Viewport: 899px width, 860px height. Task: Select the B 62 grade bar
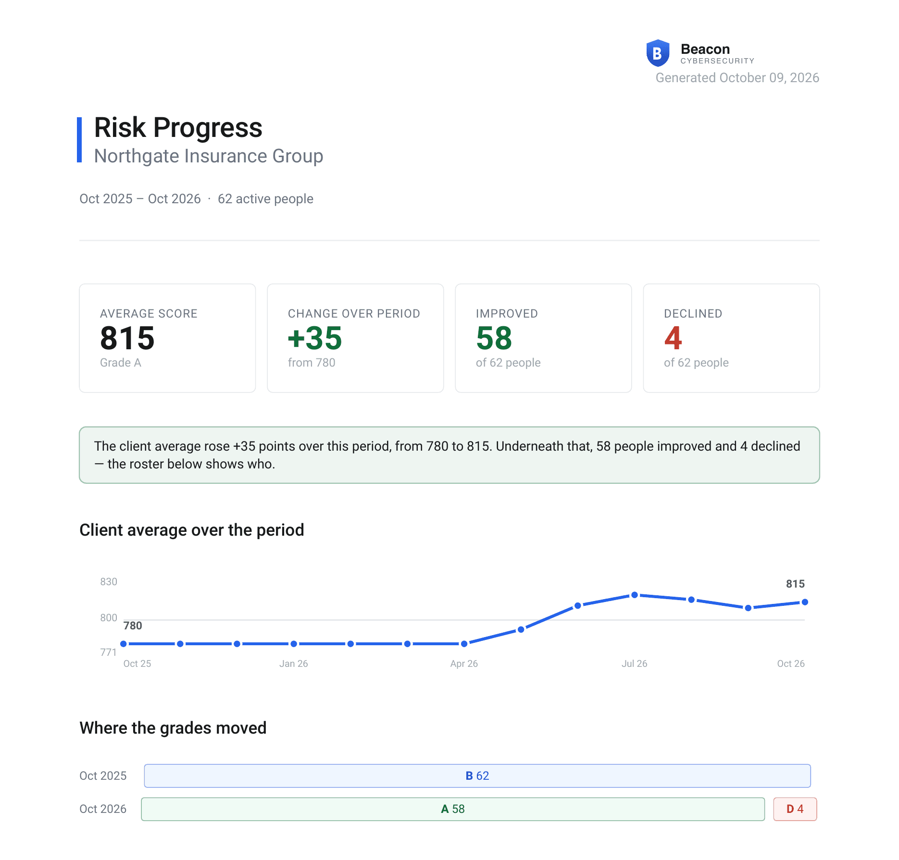click(477, 776)
